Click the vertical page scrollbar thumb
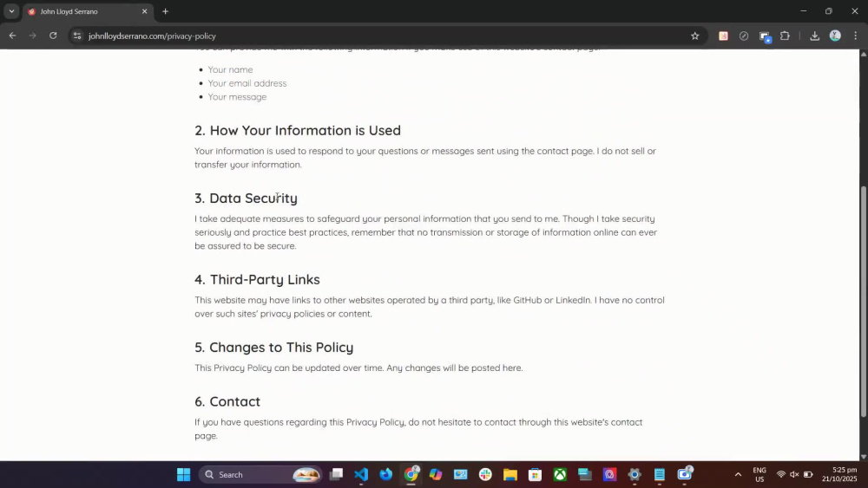This screenshot has height=488, width=868. [864, 301]
